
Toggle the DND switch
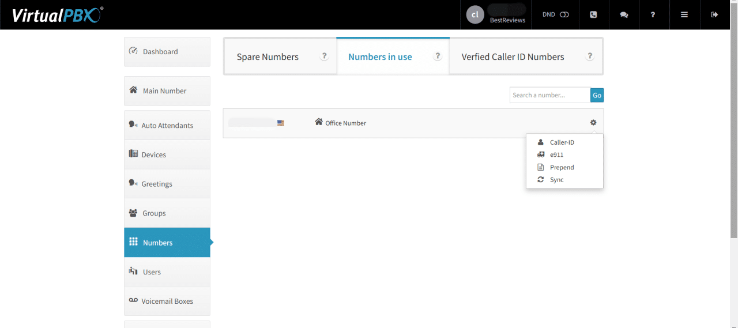[564, 14]
